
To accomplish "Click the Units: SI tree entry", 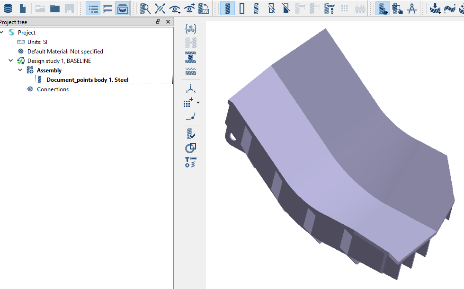I will click(37, 42).
